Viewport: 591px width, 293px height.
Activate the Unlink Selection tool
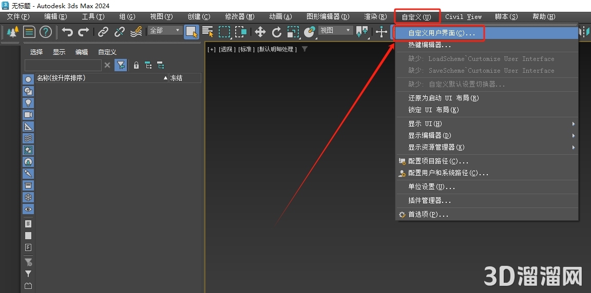[120, 32]
